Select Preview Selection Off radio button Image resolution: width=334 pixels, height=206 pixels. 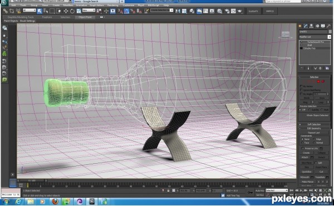click(x=301, y=109)
